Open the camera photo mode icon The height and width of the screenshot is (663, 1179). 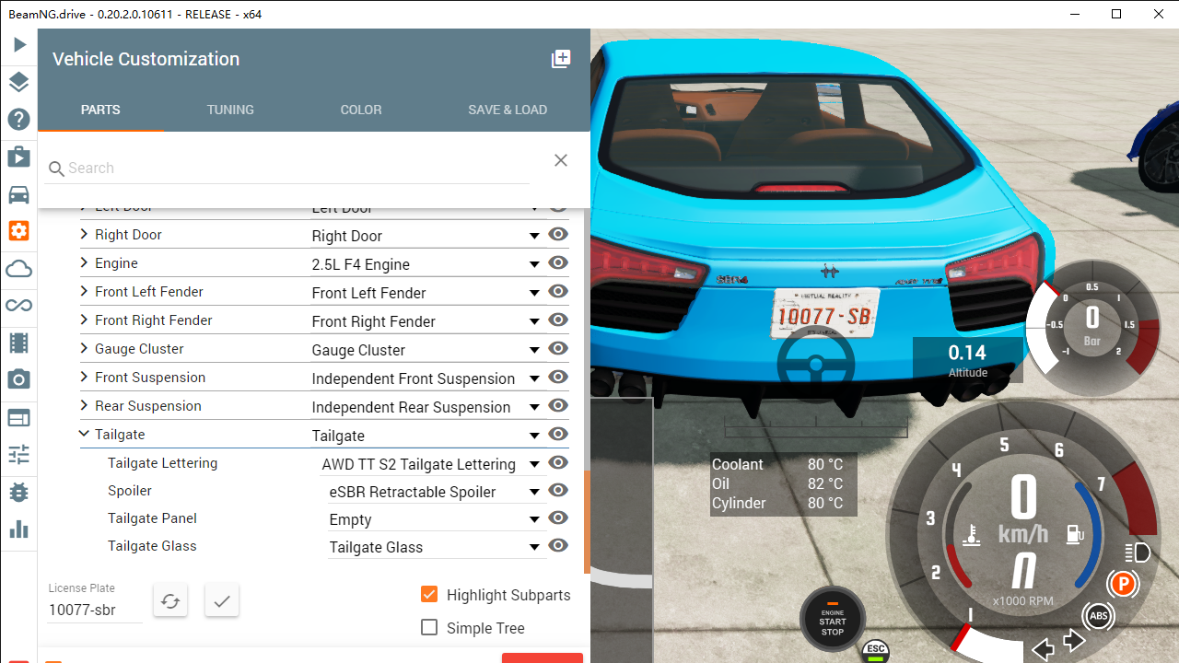click(x=19, y=380)
